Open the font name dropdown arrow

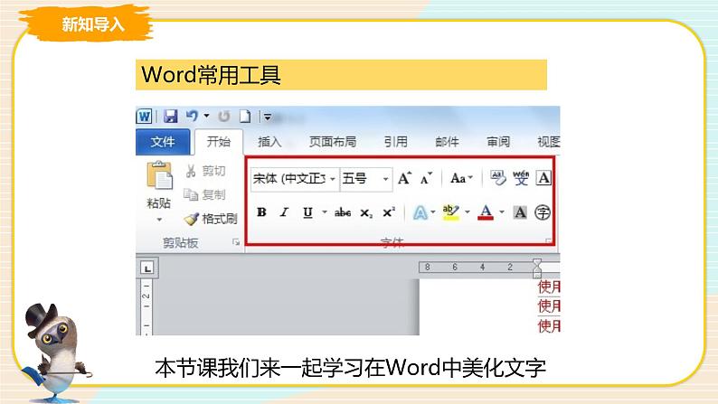[333, 179]
